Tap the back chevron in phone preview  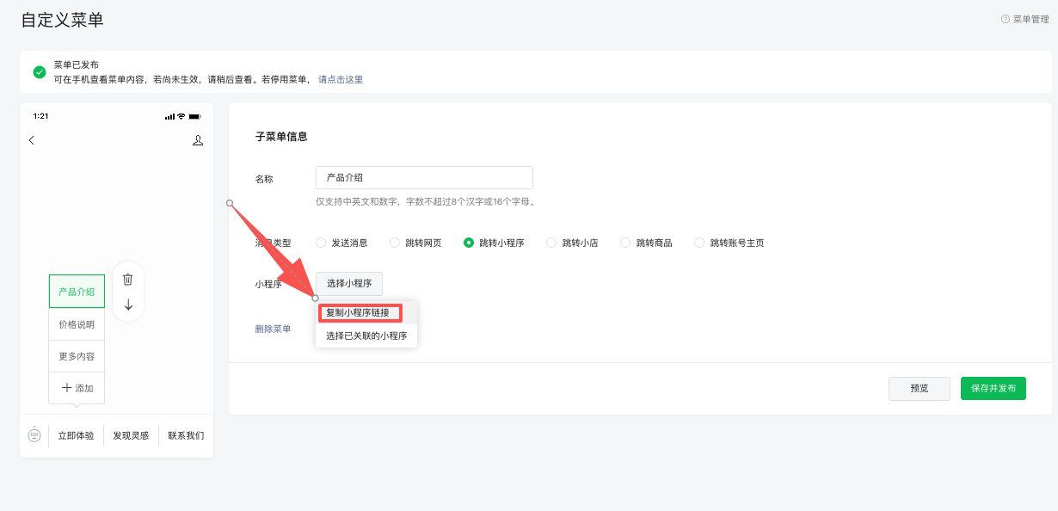pos(32,140)
